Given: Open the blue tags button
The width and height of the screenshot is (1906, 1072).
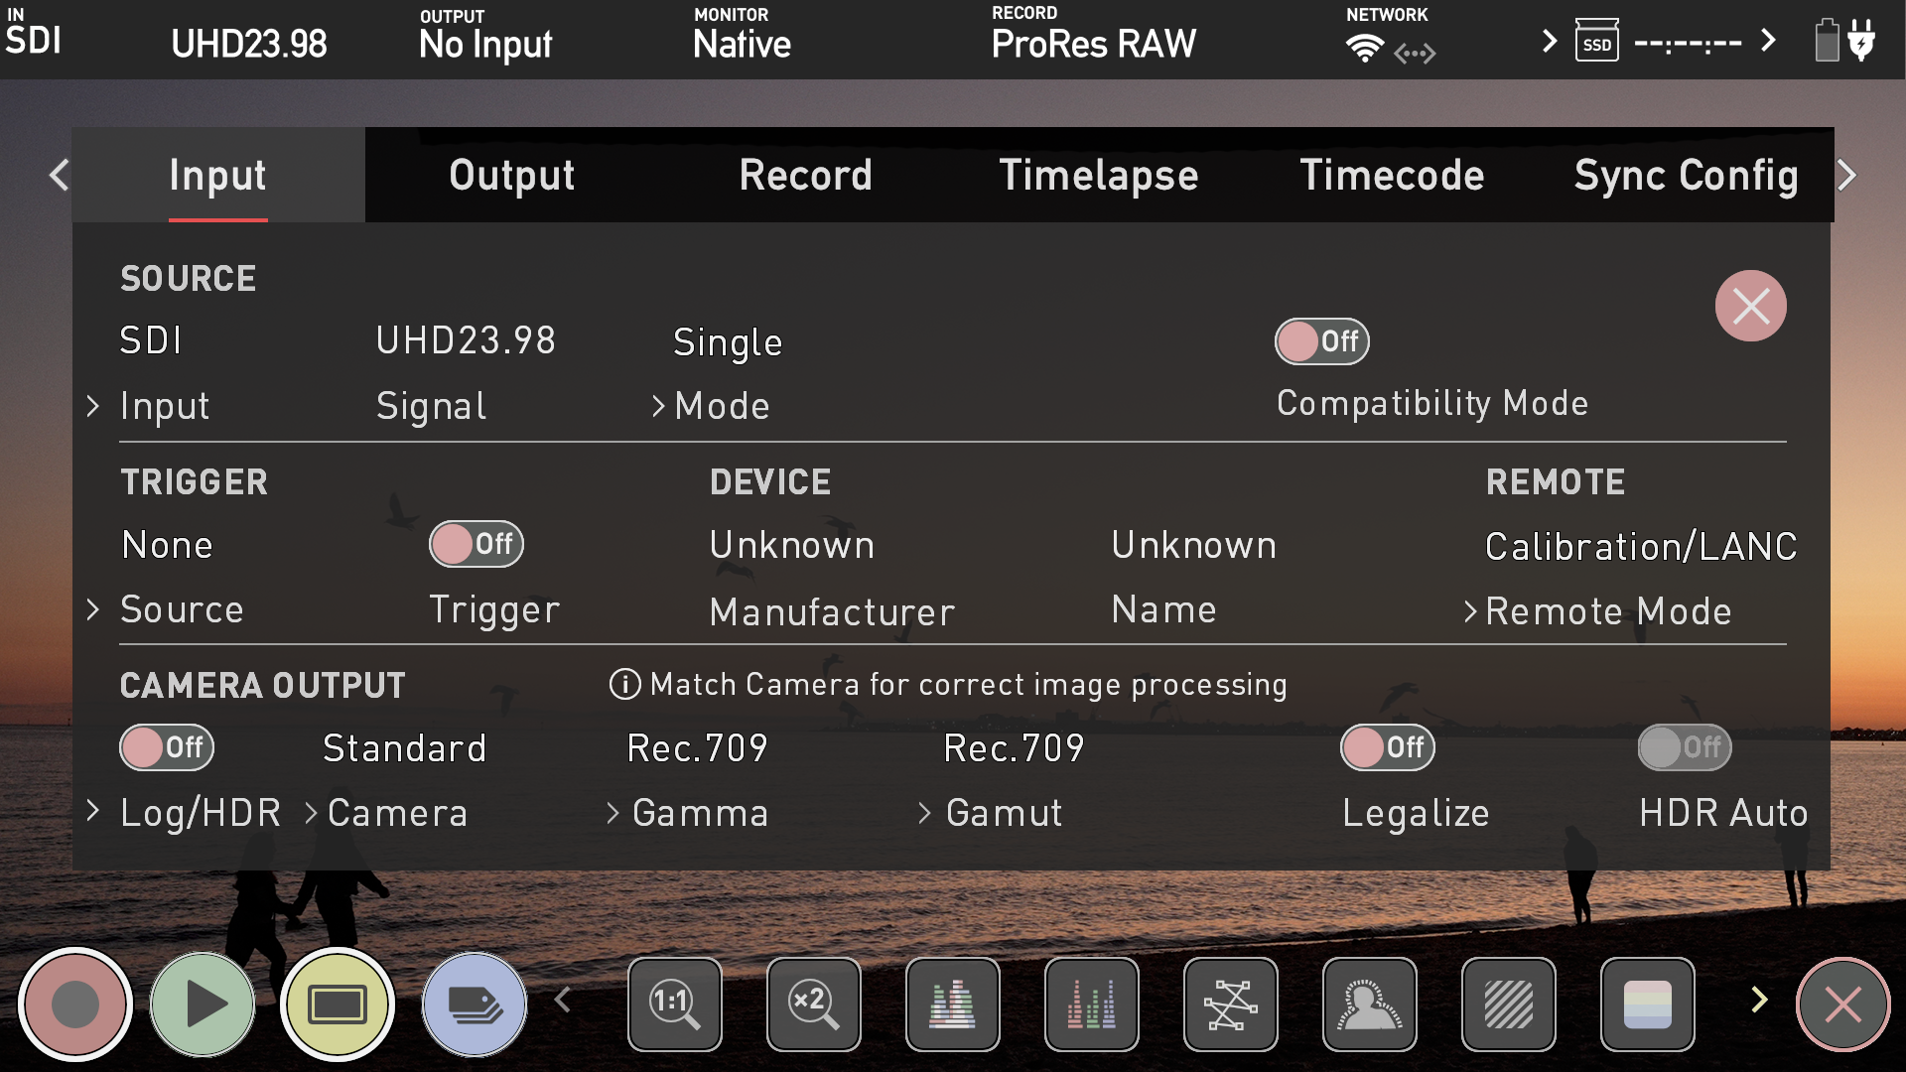Looking at the screenshot, I should [475, 1005].
